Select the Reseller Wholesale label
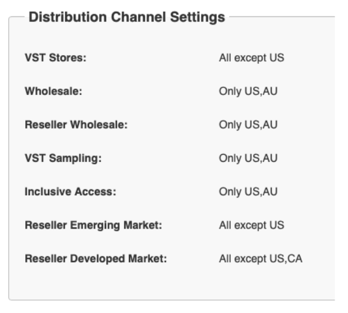 point(76,125)
